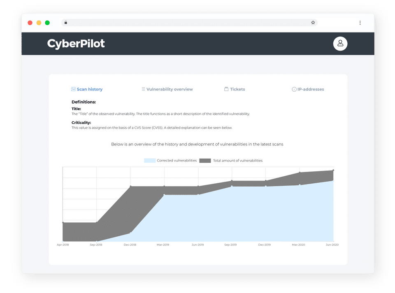395x293 pixels.
Task: Click the green maximize window button
Action: click(x=47, y=23)
